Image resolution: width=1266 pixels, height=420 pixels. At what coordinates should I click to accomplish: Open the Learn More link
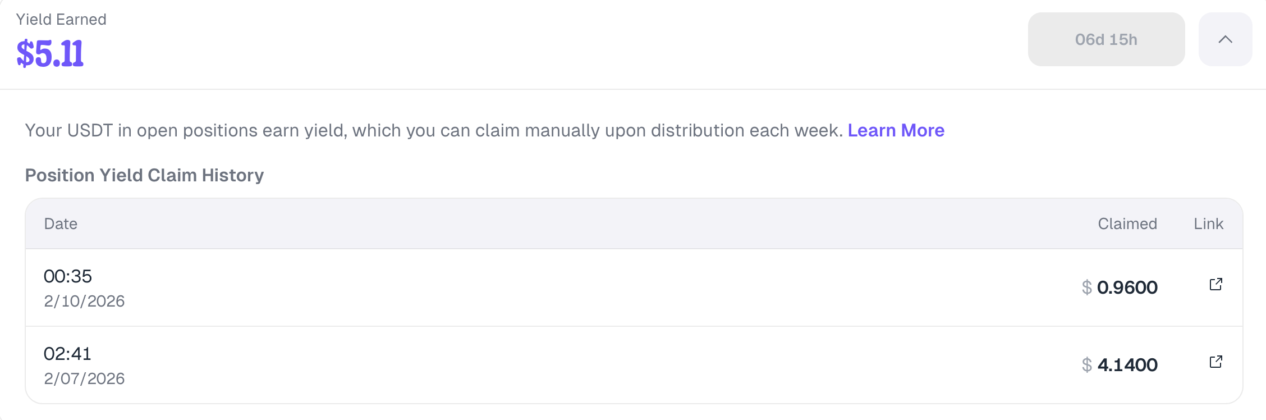point(896,130)
